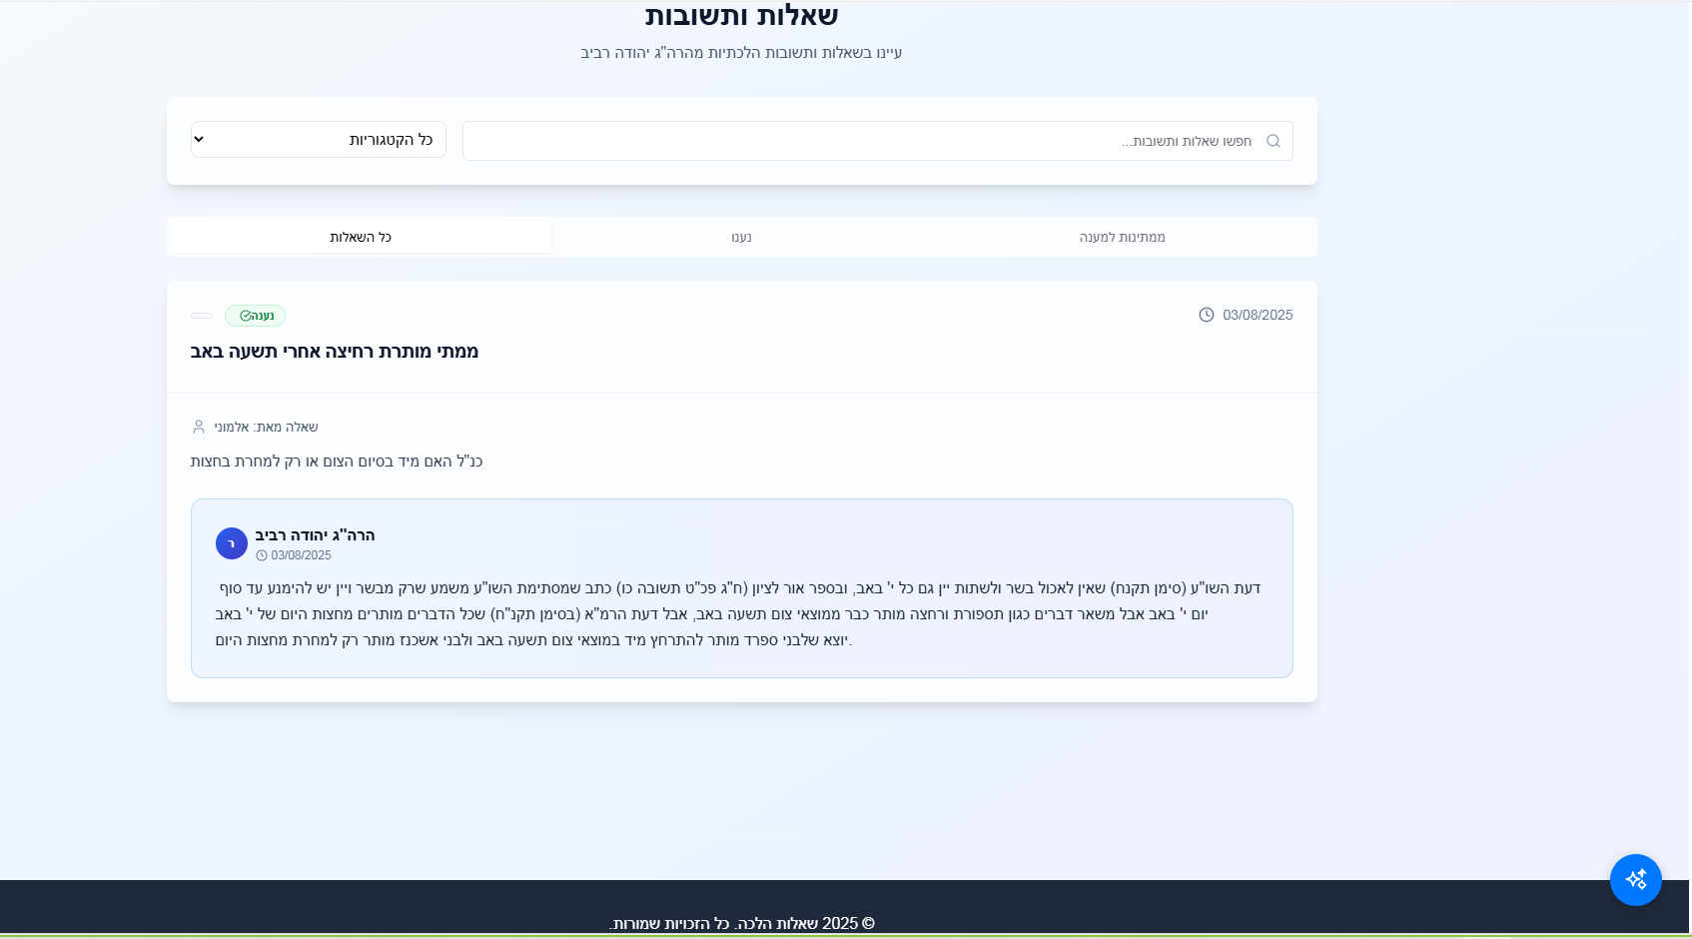1692x939 pixels.
Task: Click the 'שאלות ותשובות' page heading
Action: [741, 15]
